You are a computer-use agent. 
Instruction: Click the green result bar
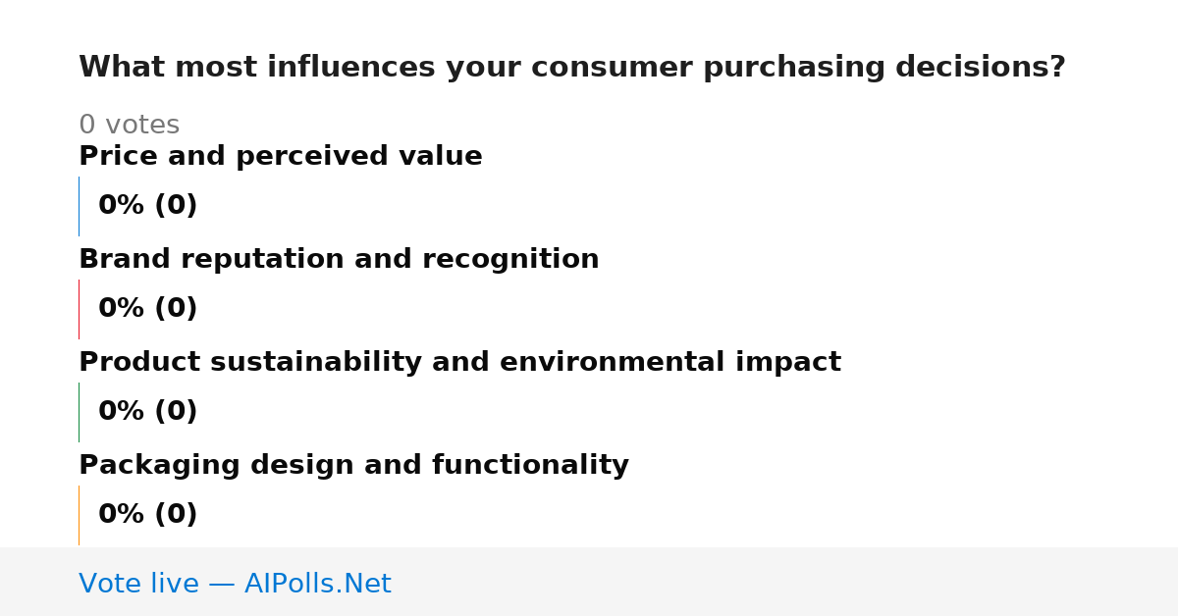[79, 412]
